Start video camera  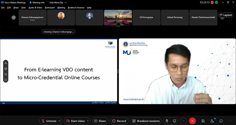75,121
